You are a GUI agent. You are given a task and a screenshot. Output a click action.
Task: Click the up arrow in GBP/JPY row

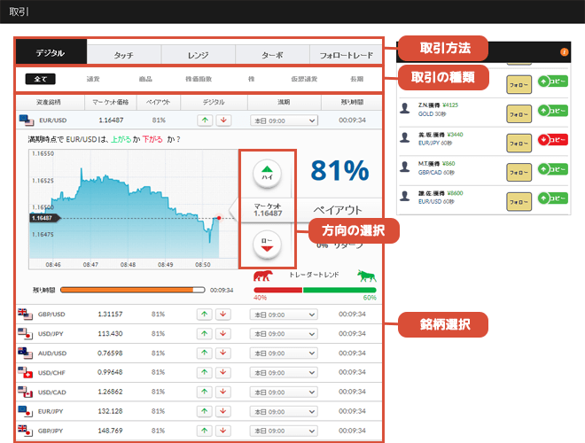tap(205, 431)
